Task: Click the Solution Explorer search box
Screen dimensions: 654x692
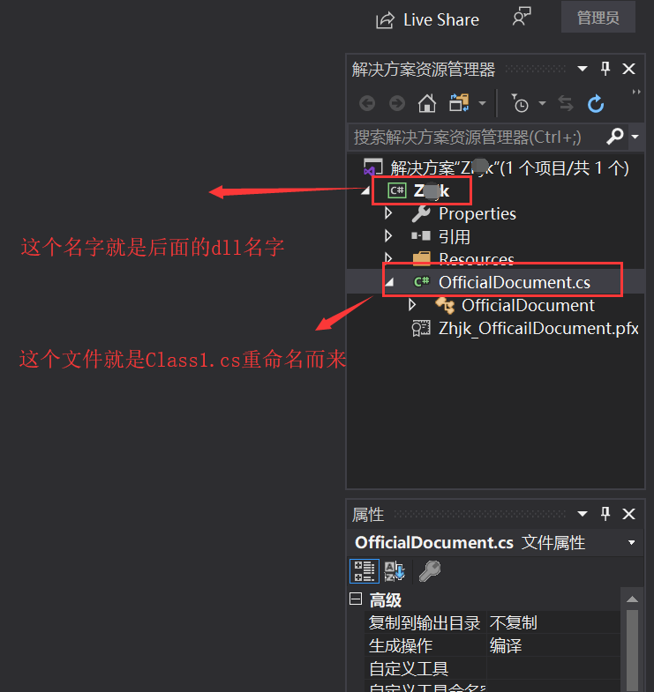Action: [477, 138]
